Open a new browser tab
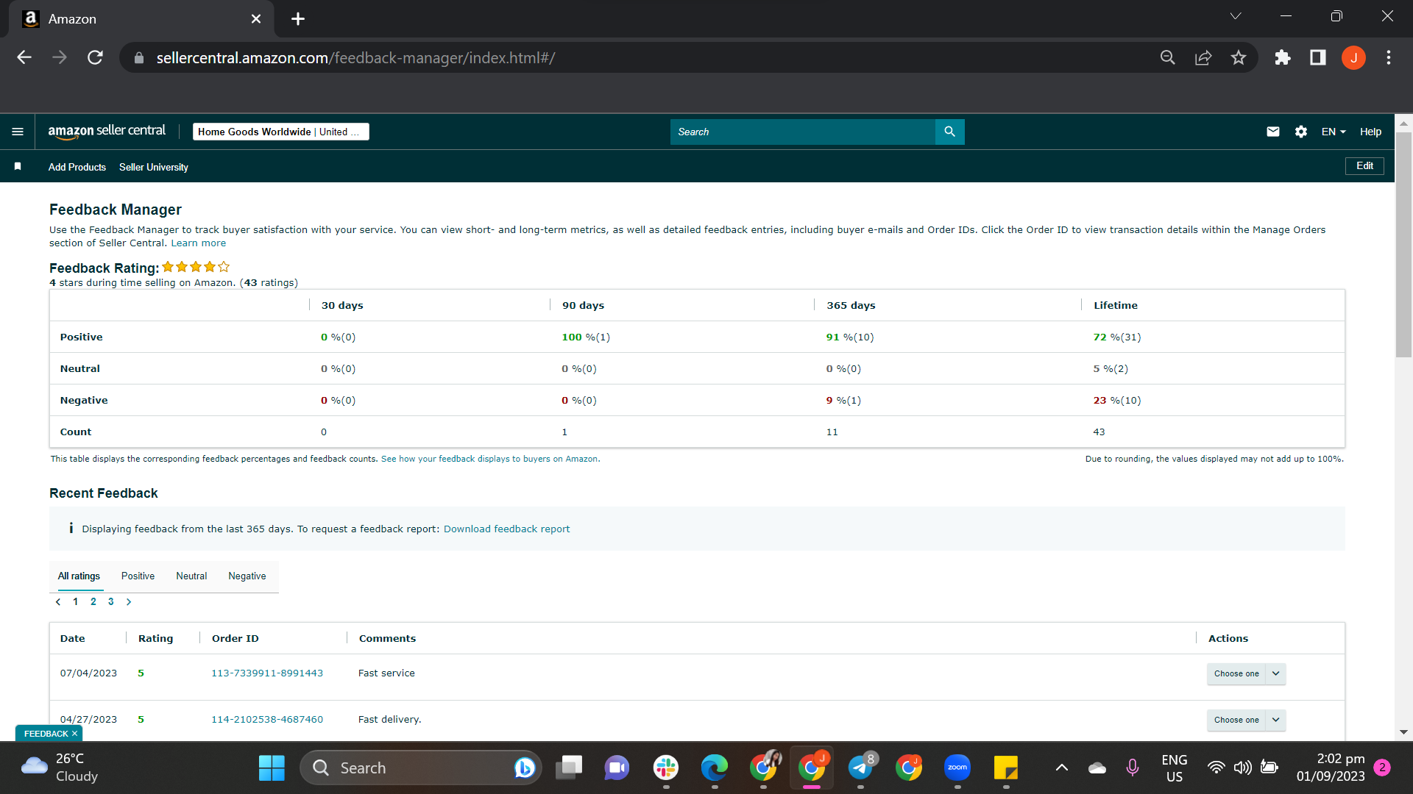This screenshot has height=794, width=1413. [x=298, y=19]
